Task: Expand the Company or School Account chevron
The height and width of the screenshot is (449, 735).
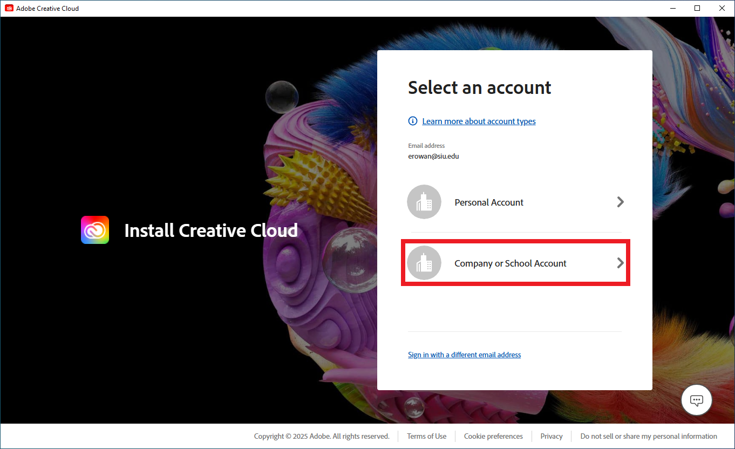Action: pyautogui.click(x=620, y=263)
